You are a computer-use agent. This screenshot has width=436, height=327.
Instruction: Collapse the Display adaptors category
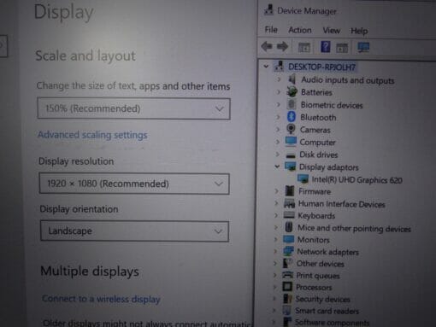click(x=277, y=166)
